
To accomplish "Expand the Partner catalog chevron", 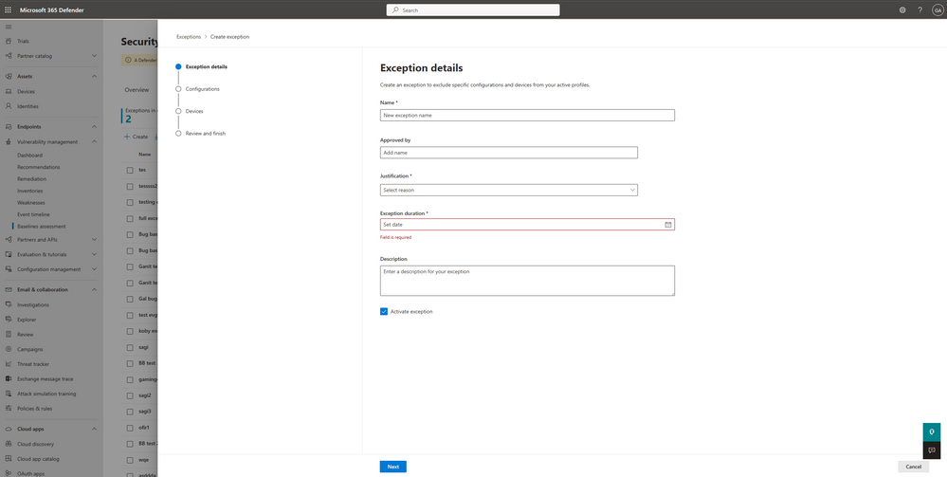I will click(x=94, y=56).
